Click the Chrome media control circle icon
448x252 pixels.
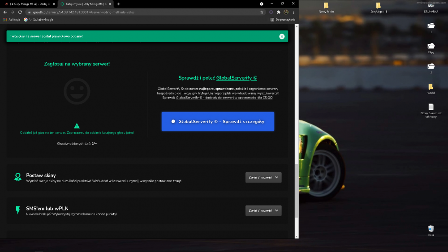tap(262, 4)
